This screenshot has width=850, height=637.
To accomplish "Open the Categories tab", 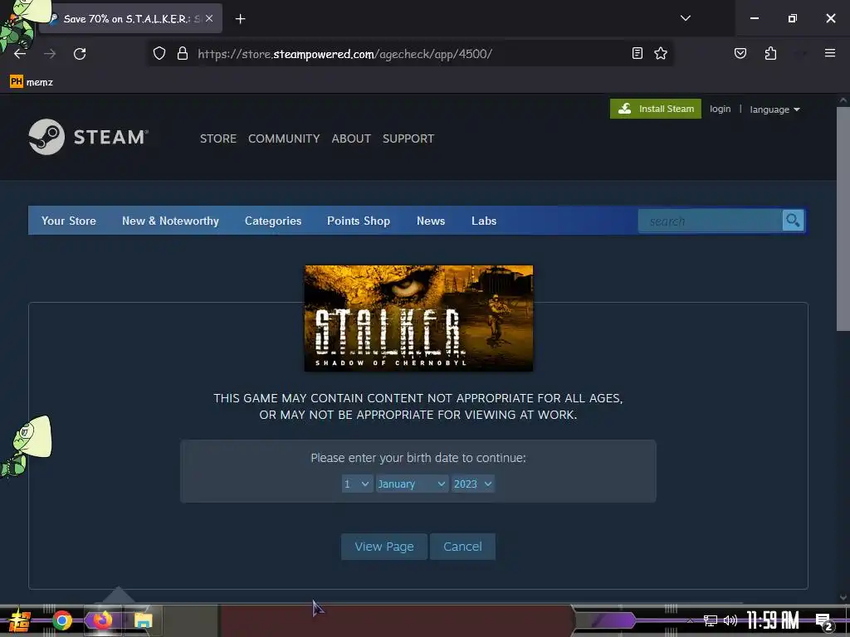I will click(x=272, y=221).
